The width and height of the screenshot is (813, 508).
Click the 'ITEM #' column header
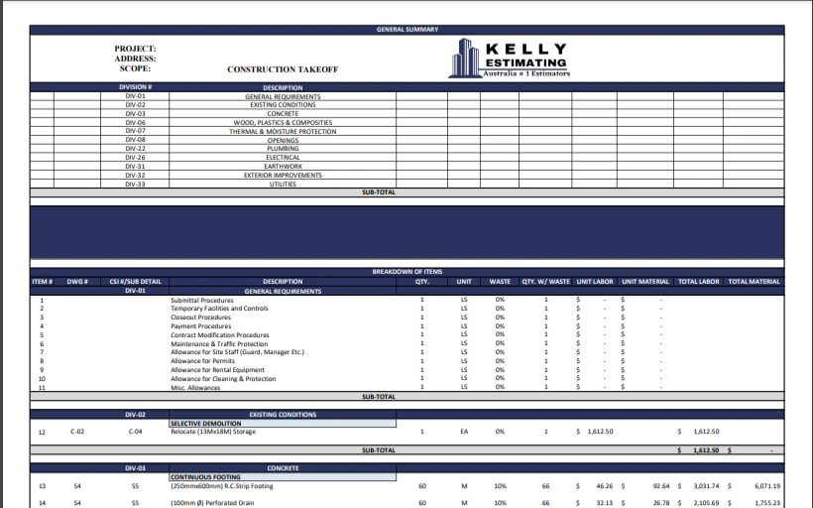42,282
